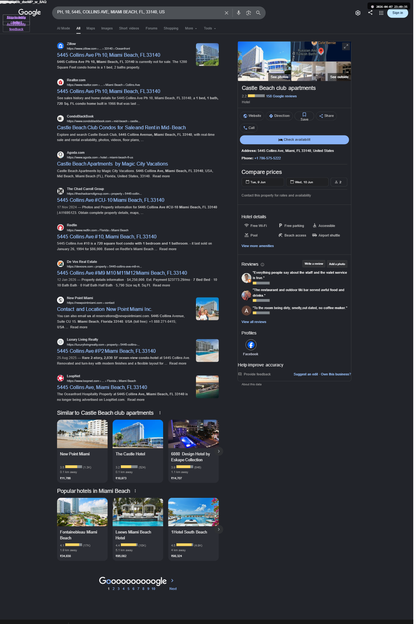Image resolution: width=418 pixels, height=624 pixels.
Task: Click Suggest an edit link
Action: tap(306, 374)
